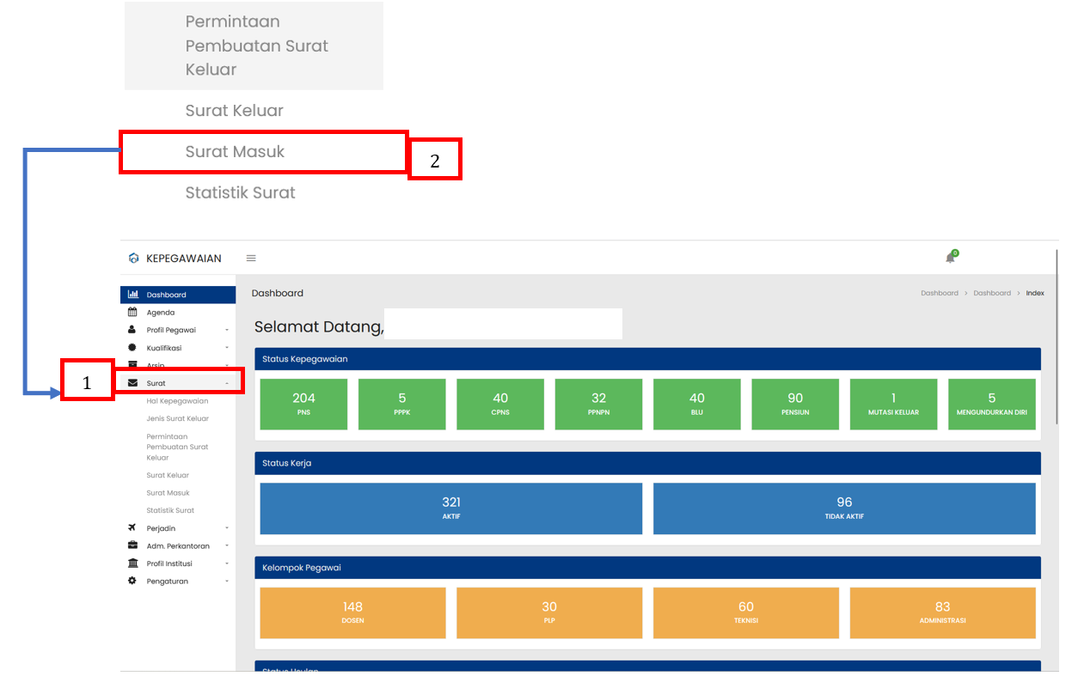Click the green PNS count card

303,404
